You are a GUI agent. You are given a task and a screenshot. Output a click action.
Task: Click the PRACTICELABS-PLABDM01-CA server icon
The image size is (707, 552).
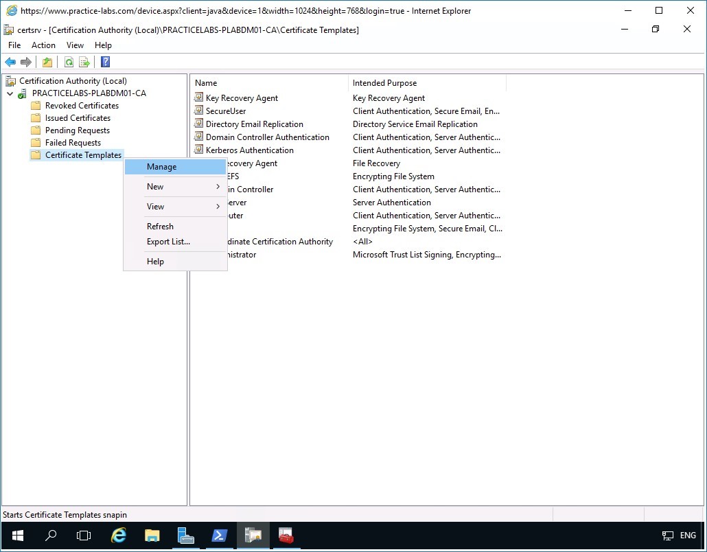(22, 94)
